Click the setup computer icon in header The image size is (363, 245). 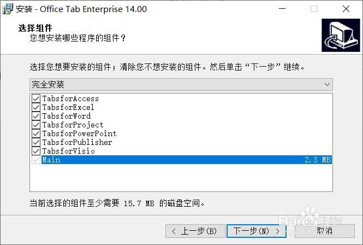[340, 35]
